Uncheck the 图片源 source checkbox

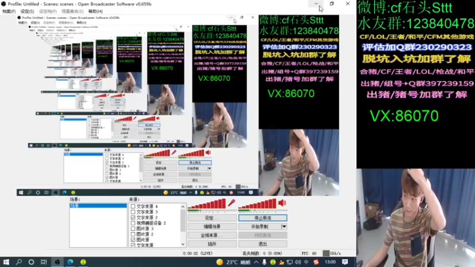[133, 240]
